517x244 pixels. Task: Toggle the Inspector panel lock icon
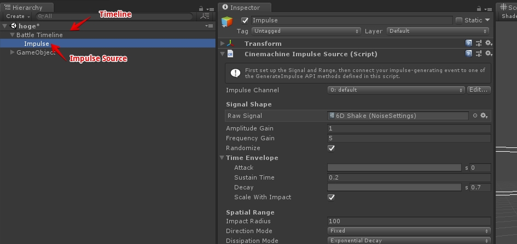coord(479,9)
